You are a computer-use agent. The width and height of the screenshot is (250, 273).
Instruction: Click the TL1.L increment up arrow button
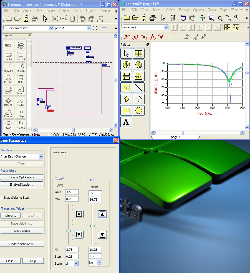tap(102, 214)
